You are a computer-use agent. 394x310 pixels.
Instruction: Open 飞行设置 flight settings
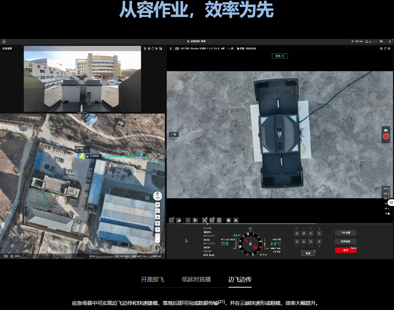click(x=345, y=232)
